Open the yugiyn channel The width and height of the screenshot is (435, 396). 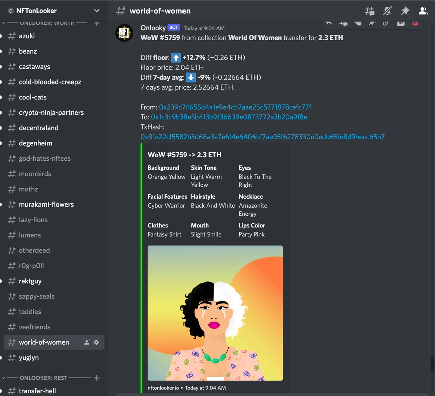click(54, 358)
